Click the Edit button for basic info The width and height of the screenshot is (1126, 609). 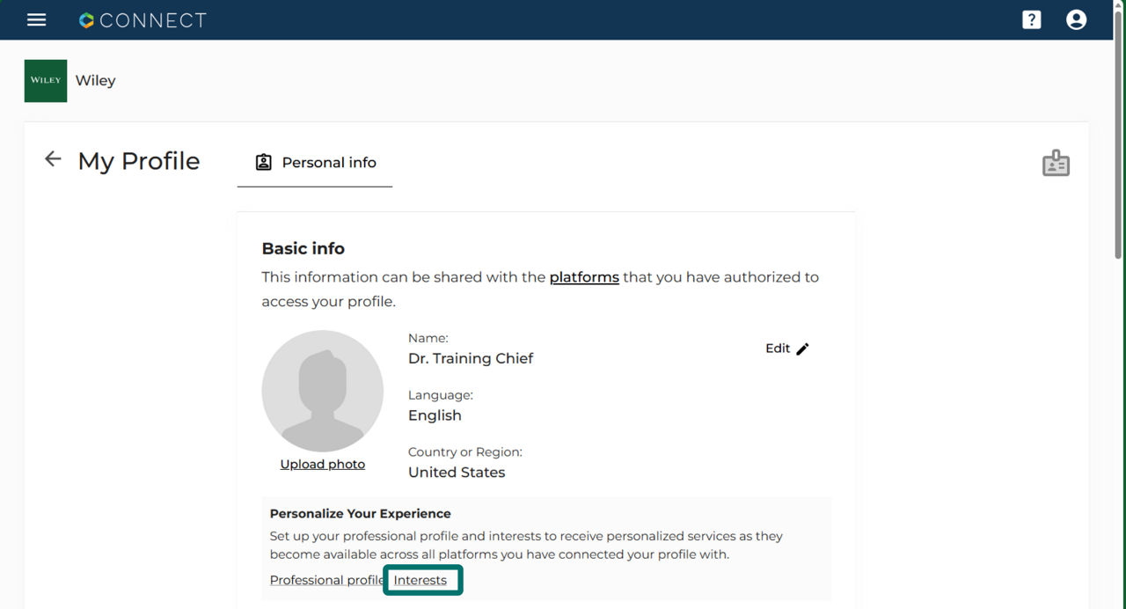click(787, 349)
